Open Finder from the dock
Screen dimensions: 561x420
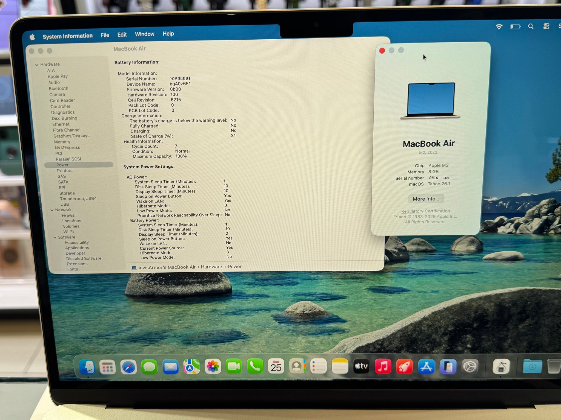(x=87, y=367)
